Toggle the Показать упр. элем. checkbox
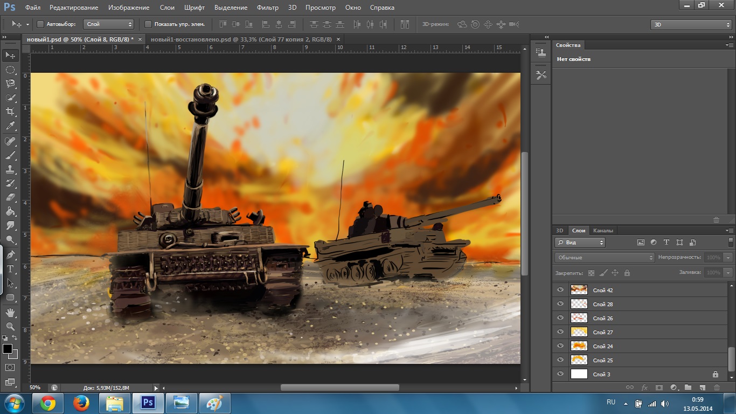Screen dimensions: 736x414 pos(148,24)
